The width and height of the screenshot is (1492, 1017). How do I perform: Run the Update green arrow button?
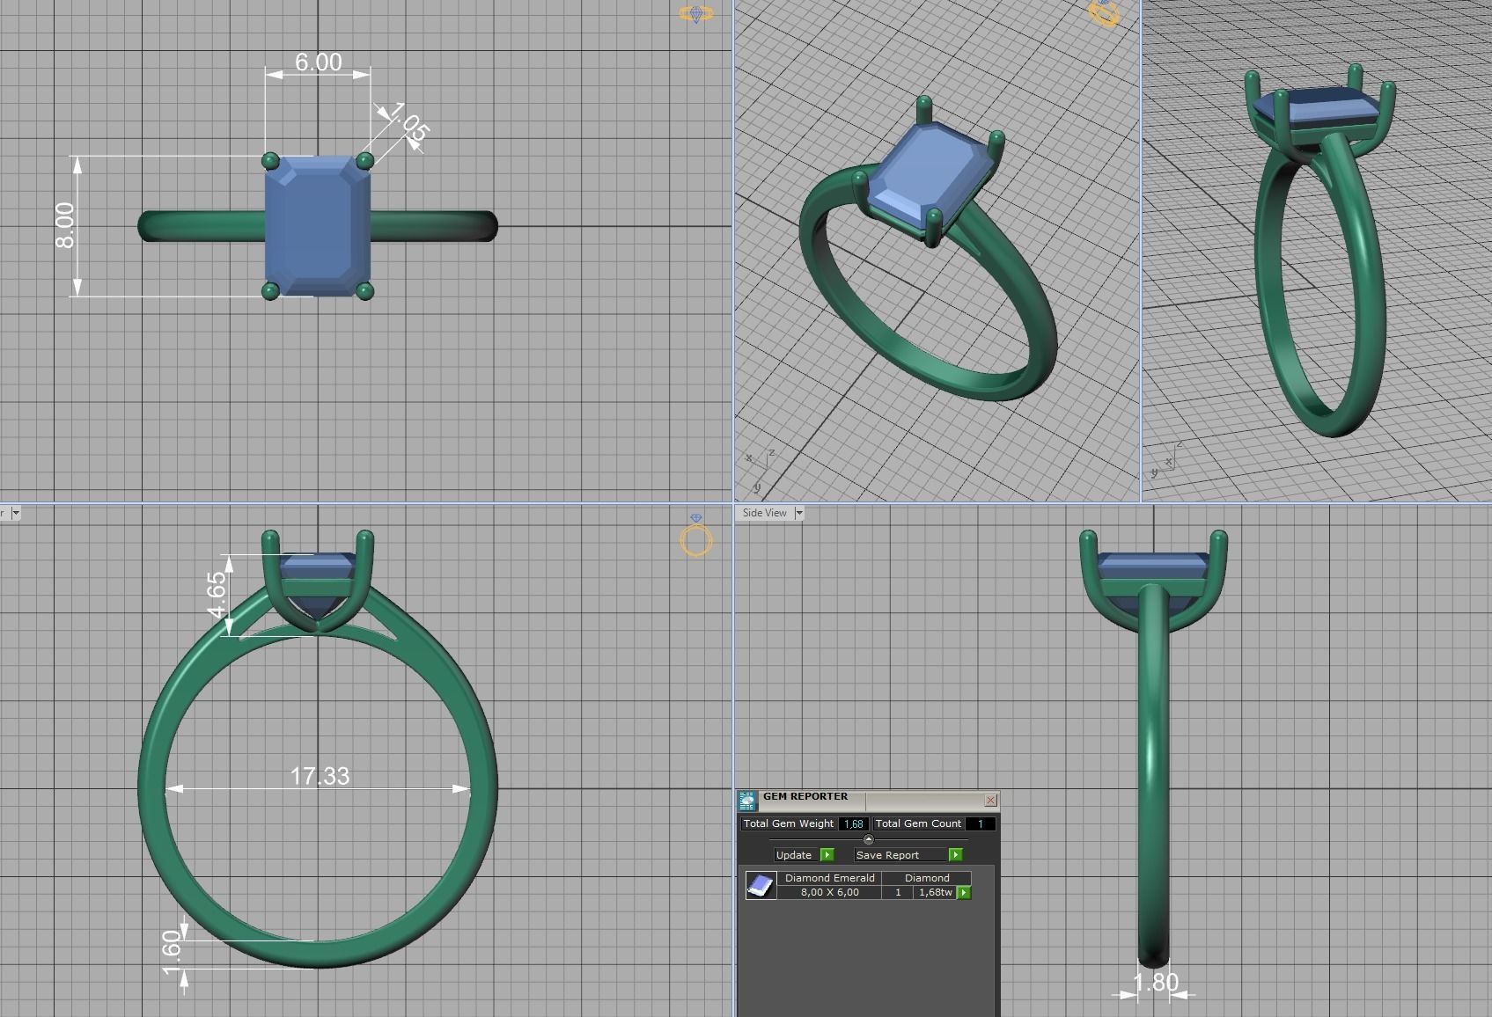point(827,854)
